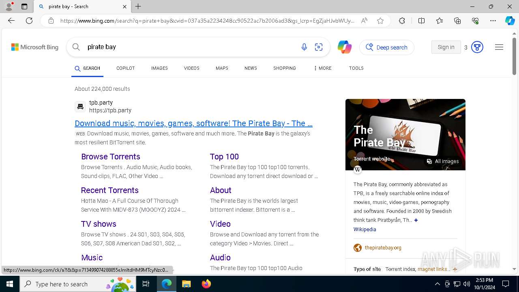This screenshot has height=292, width=519.
Task: Expand the MORE search categories
Action: (x=322, y=68)
